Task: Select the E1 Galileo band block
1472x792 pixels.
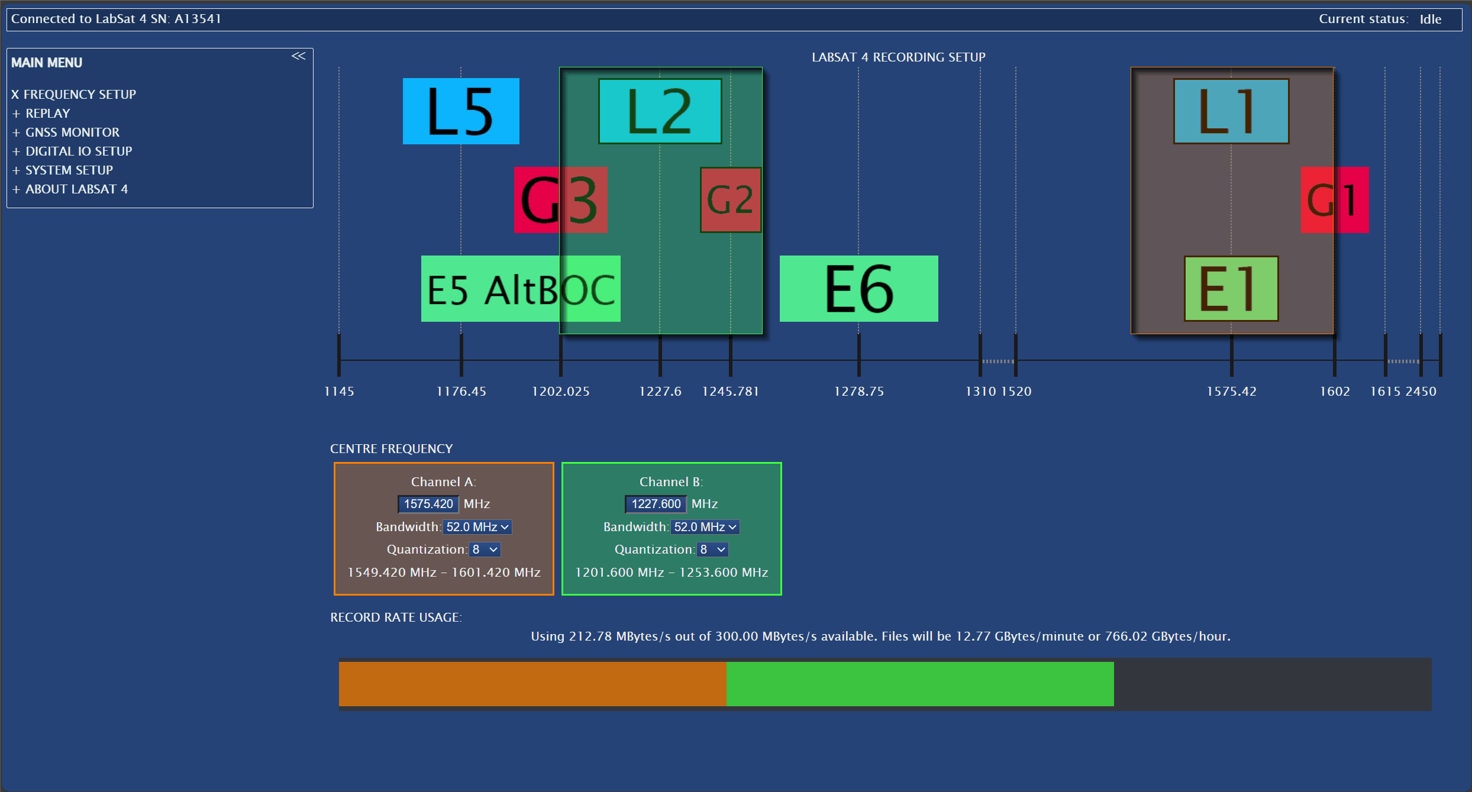Action: click(1231, 289)
